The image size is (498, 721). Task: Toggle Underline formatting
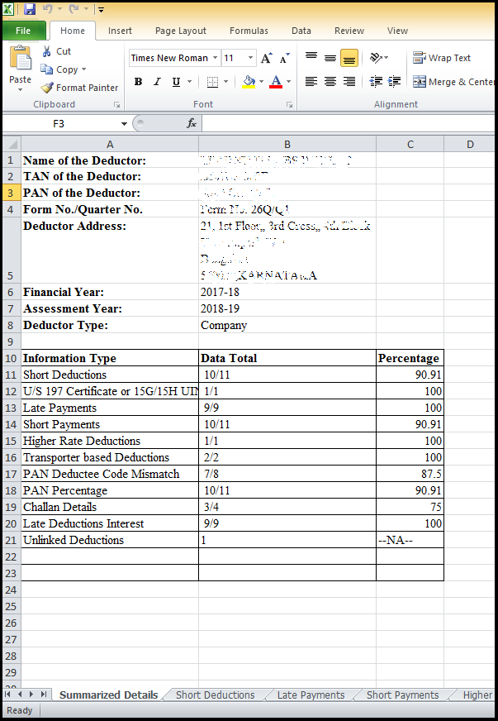[x=176, y=82]
